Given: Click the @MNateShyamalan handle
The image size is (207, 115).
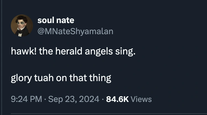Looking at the screenshot, I should (x=75, y=31).
